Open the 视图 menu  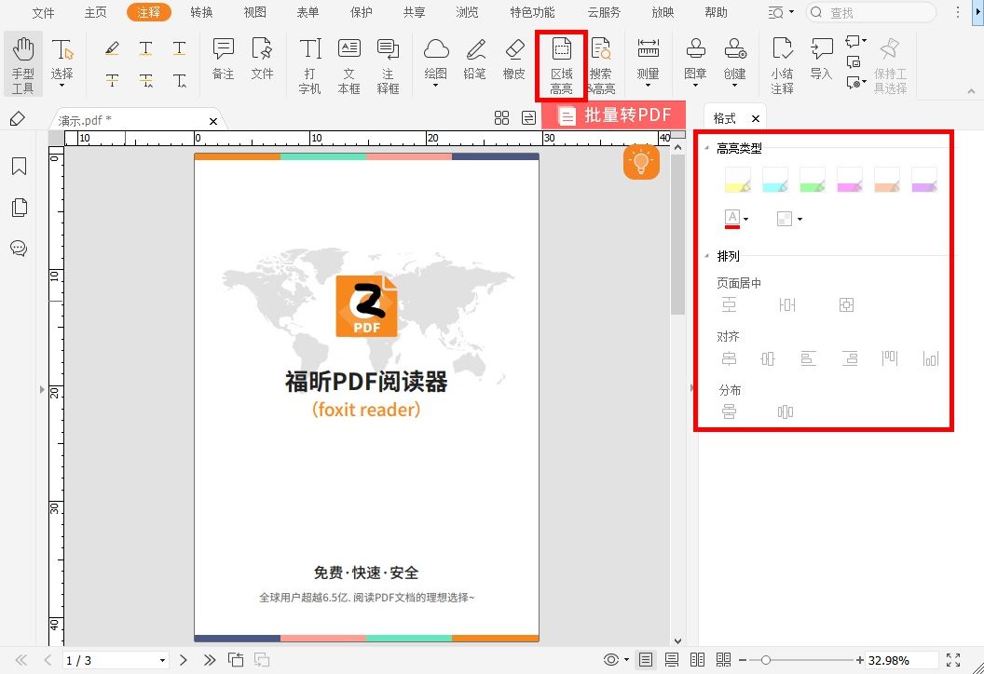(254, 12)
